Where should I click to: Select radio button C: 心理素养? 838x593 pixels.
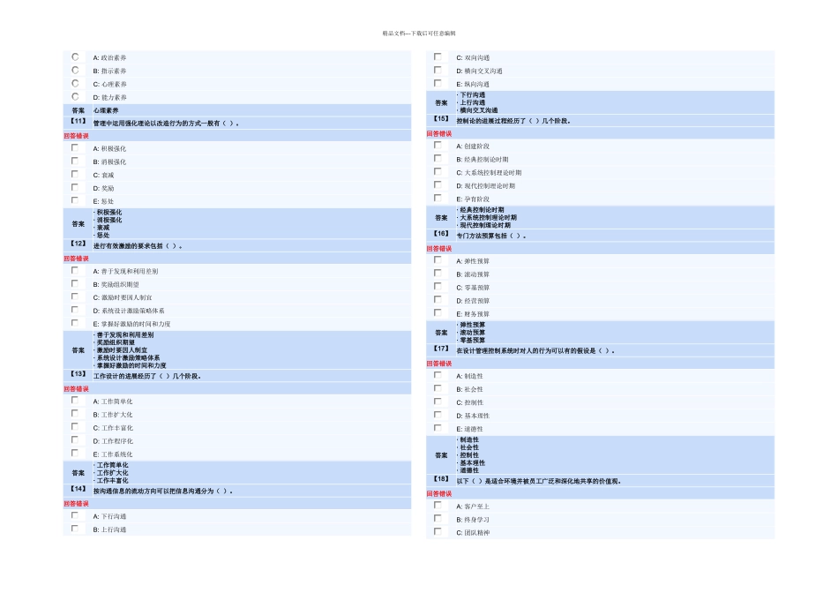click(x=75, y=84)
